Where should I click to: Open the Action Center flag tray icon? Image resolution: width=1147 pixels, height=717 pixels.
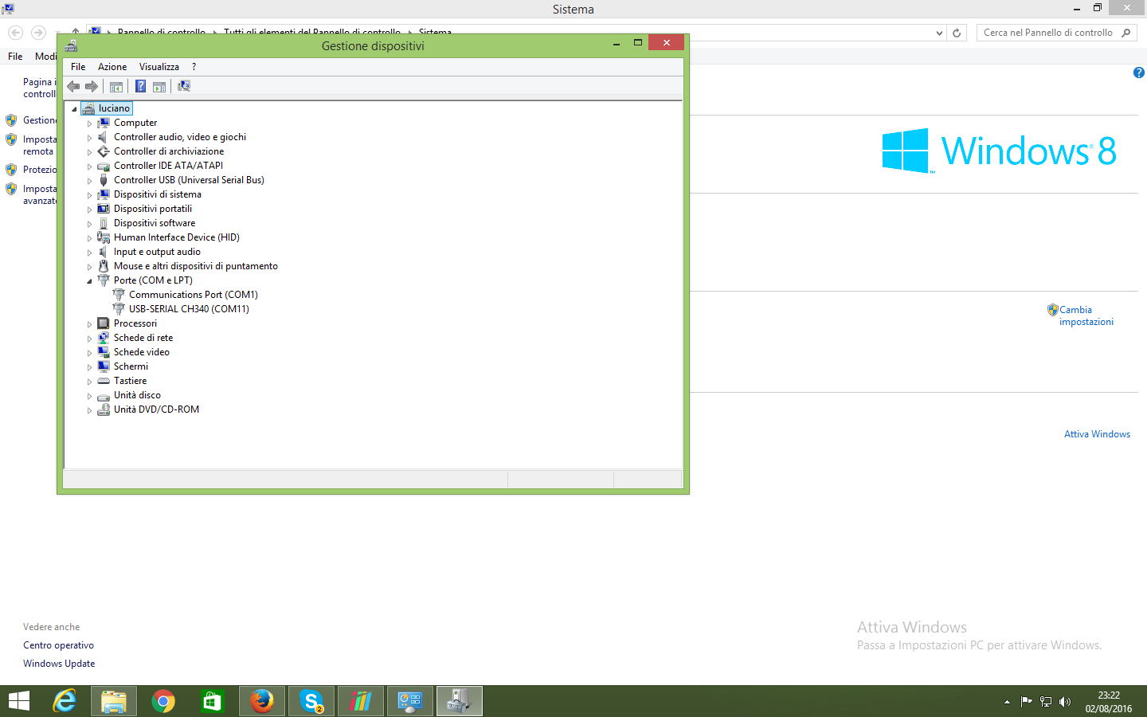tap(1027, 702)
